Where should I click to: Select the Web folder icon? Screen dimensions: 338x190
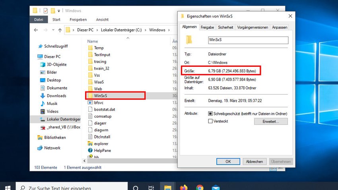pos(90,89)
